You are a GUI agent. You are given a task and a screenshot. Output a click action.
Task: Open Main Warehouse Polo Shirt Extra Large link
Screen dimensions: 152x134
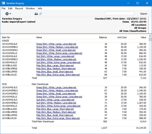point(58,118)
